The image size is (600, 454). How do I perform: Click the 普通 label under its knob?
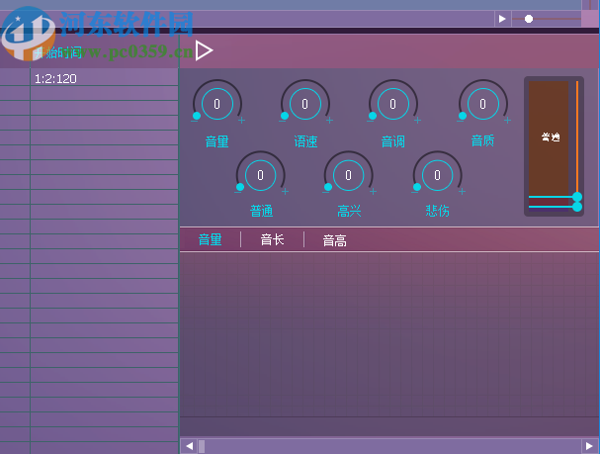pyautogui.click(x=261, y=211)
